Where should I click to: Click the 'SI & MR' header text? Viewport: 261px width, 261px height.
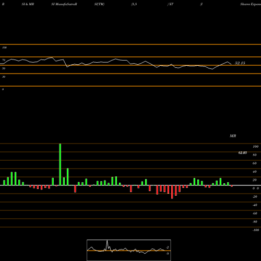[x=28, y=4]
